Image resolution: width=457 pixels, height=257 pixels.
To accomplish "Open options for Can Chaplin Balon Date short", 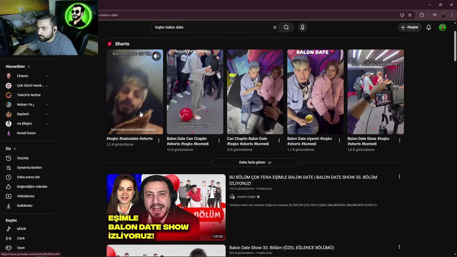I will tap(279, 141).
